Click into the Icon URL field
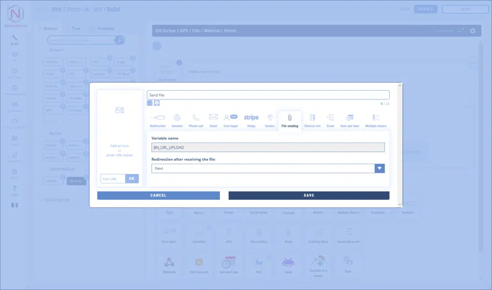The image size is (492, 290). (x=113, y=179)
